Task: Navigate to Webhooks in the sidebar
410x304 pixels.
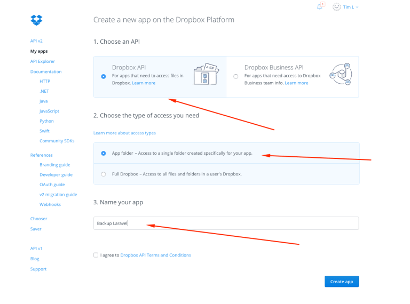Action: point(50,204)
